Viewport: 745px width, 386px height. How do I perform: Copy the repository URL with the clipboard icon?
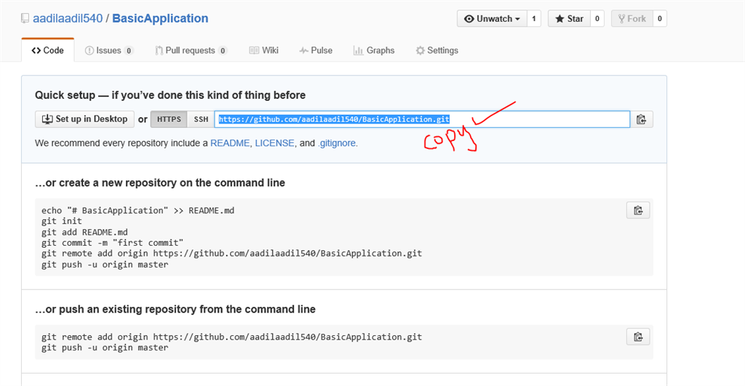(642, 119)
